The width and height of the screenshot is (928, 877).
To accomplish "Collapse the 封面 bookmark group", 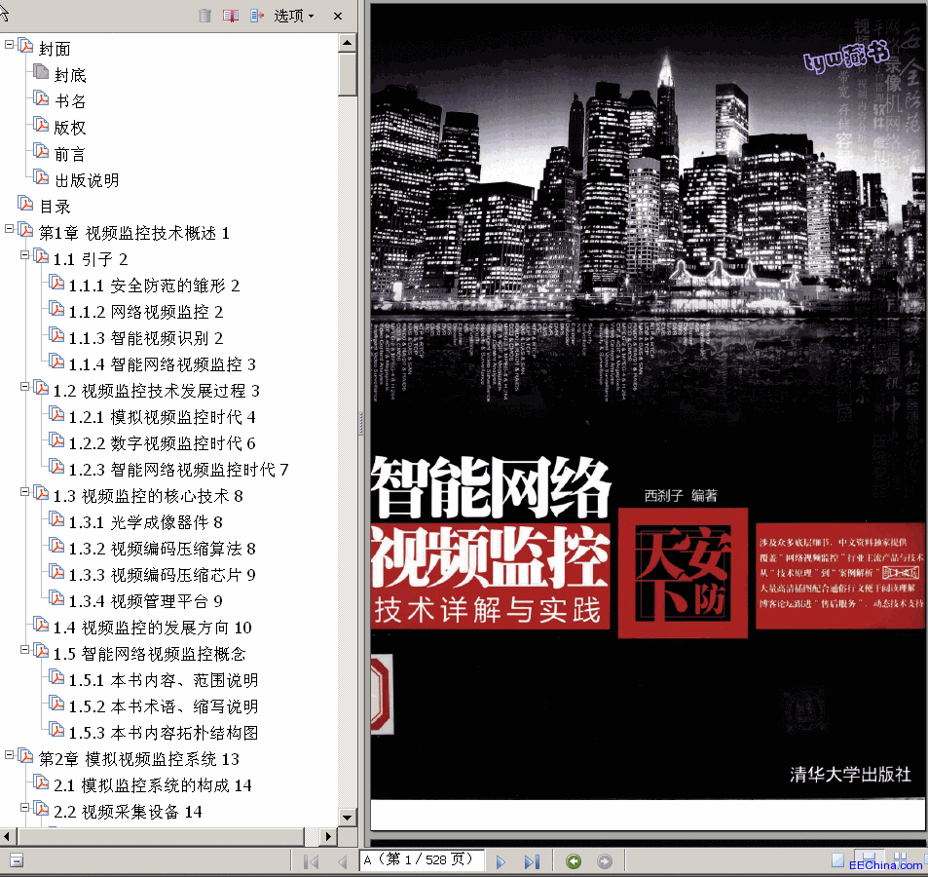I will coord(10,44).
